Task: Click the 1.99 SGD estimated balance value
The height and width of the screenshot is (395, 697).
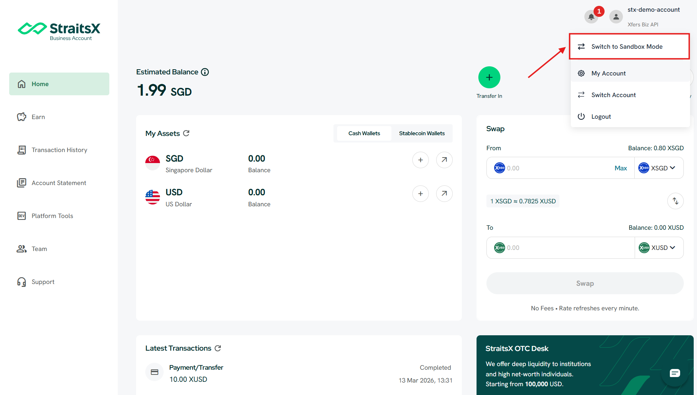Action: coord(164,91)
